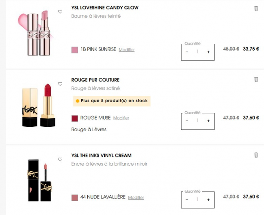Increase The Inks Vinyl Cream quantity

(208, 200)
